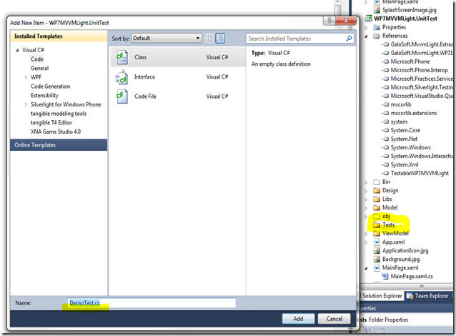
Task: Select the General template category
Action: (x=39, y=68)
